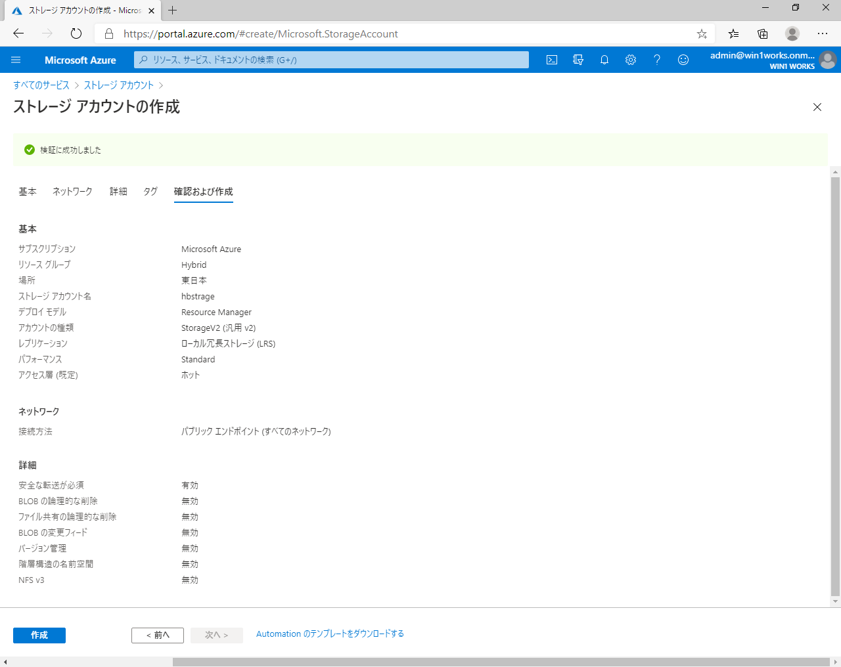The width and height of the screenshot is (841, 667).
Task: Download the Automation template link
Action: [x=330, y=634]
